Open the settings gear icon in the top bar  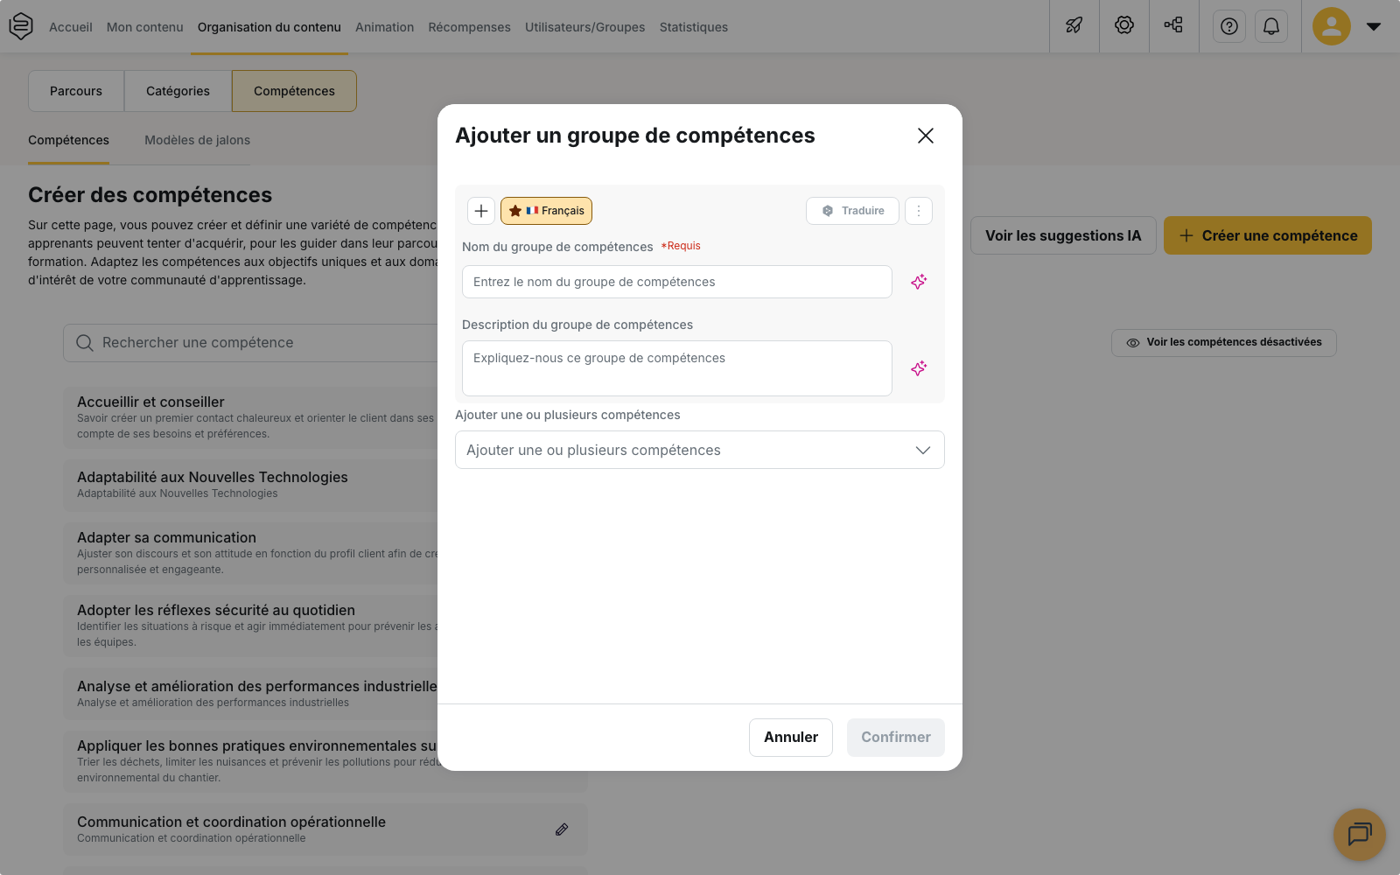(x=1124, y=25)
